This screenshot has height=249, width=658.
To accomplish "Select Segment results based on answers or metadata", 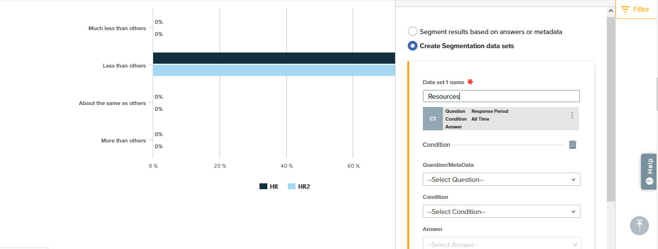I will pos(413,32).
